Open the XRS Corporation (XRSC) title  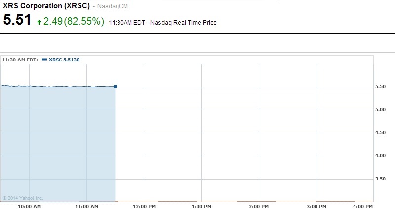46,5
